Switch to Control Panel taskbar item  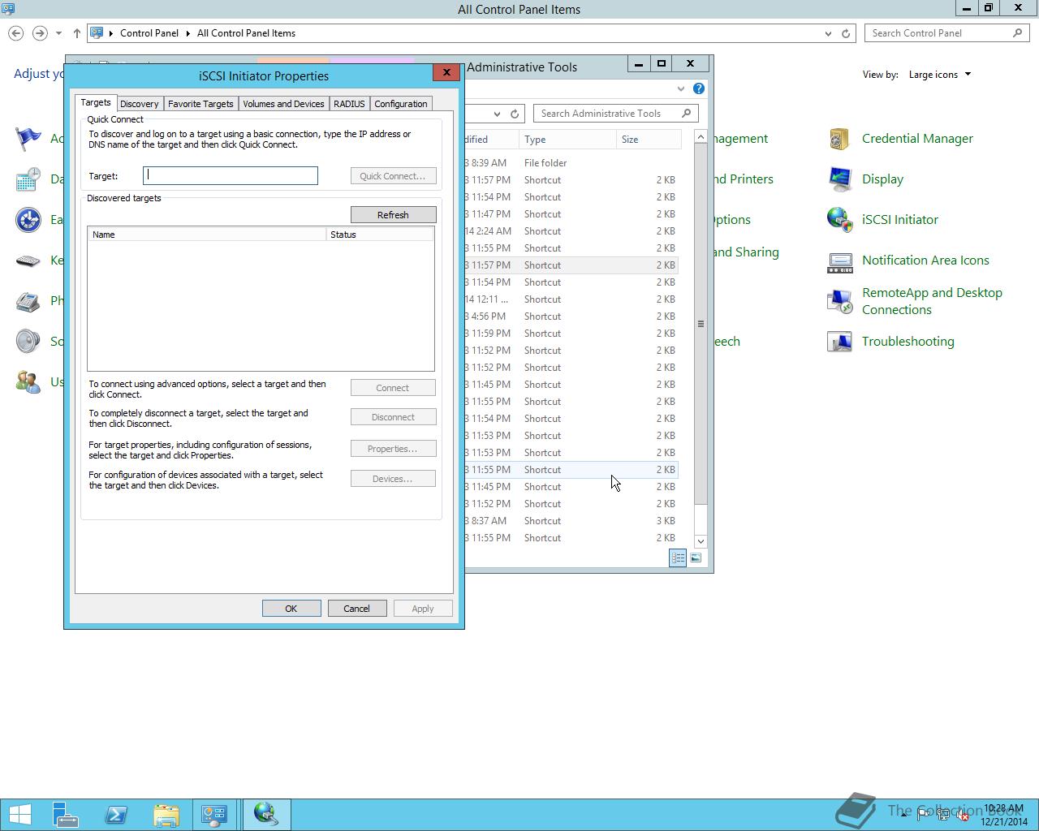[x=215, y=814]
